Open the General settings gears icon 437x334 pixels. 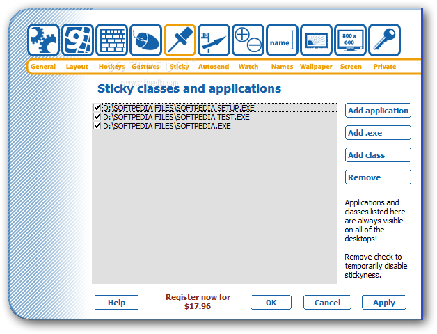pos(43,40)
